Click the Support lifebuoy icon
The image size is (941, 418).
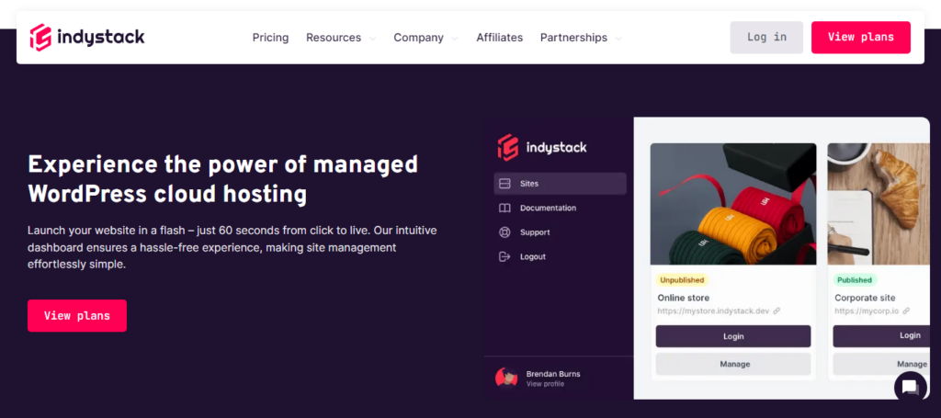pyautogui.click(x=504, y=232)
